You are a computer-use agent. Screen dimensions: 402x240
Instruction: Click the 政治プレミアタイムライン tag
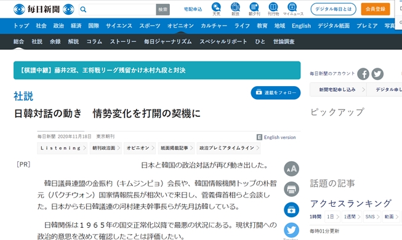[x=228, y=148]
